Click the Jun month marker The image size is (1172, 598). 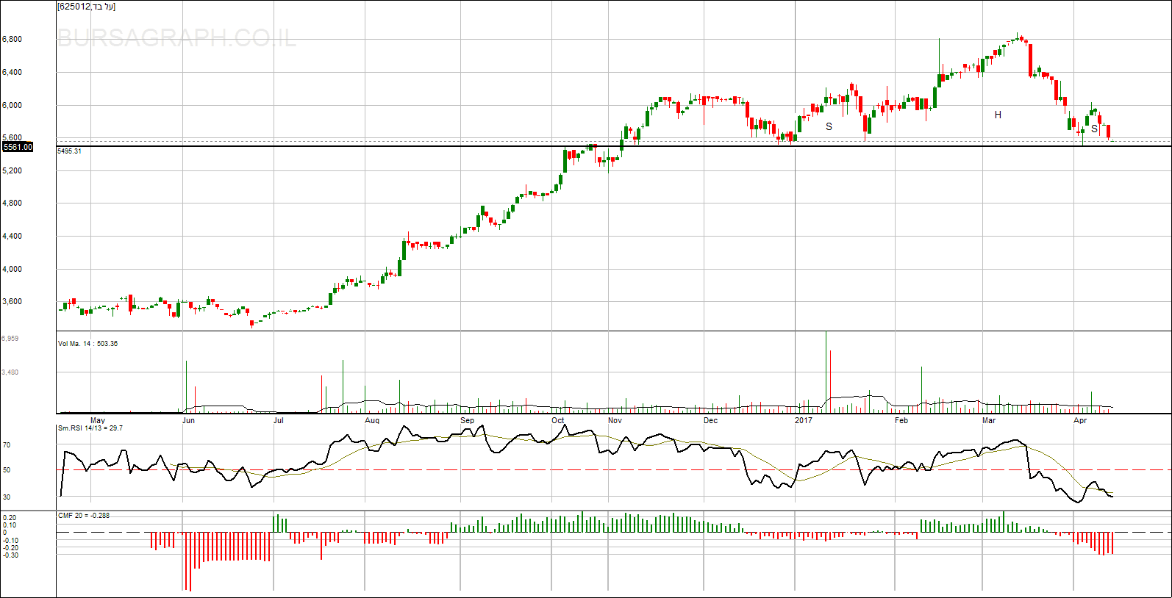(188, 421)
